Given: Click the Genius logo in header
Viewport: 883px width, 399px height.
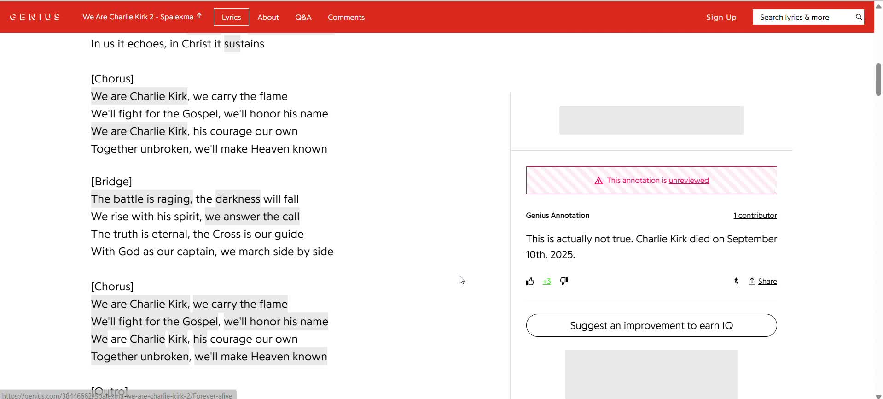Looking at the screenshot, I should coord(35,17).
